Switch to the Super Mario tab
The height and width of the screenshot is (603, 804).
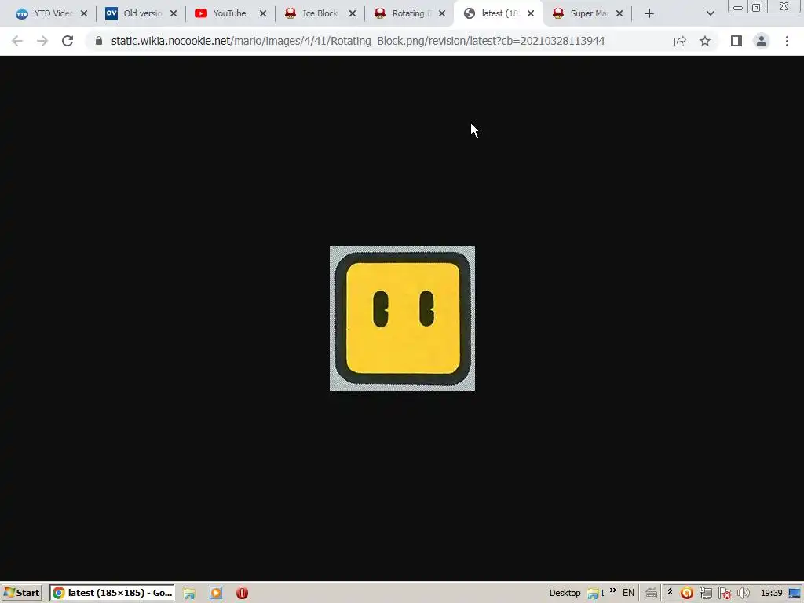point(580,13)
